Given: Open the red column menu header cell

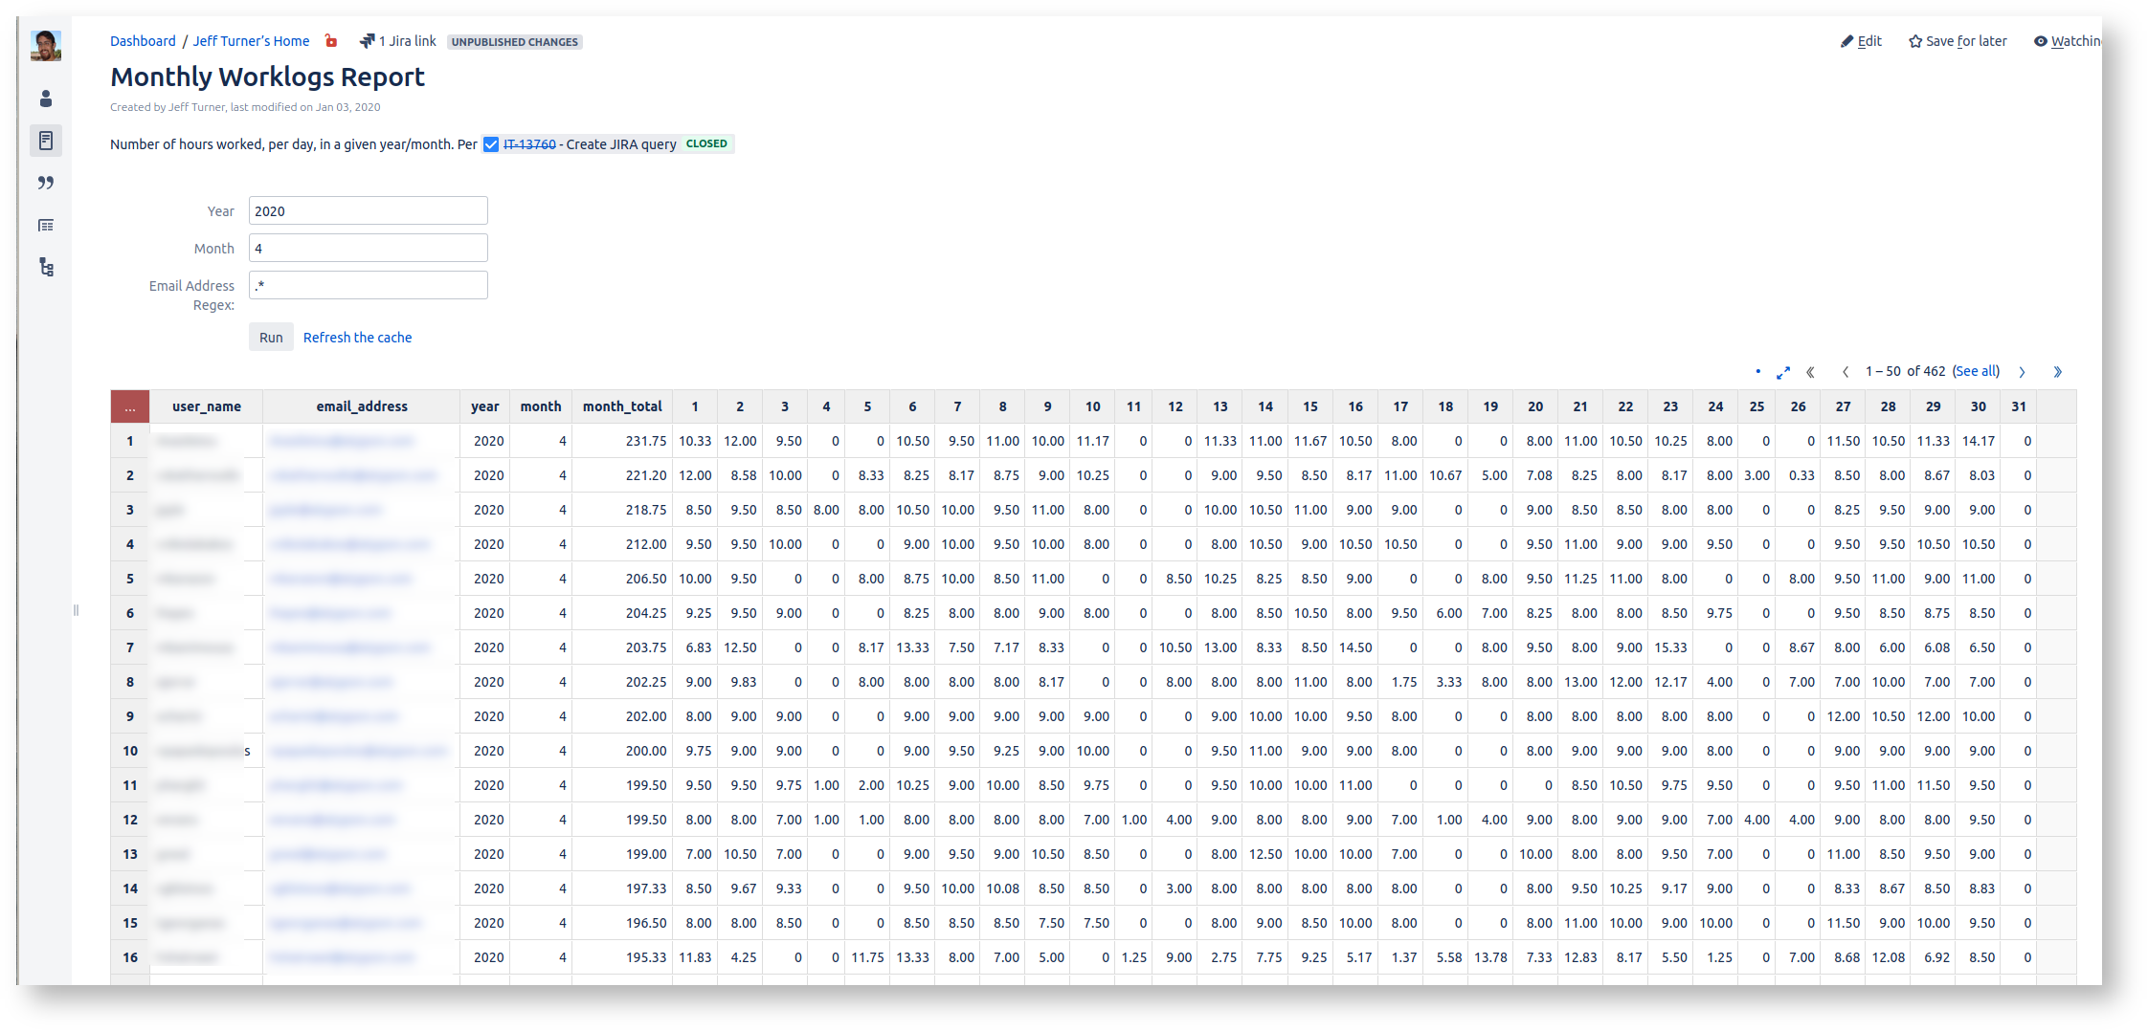Looking at the screenshot, I should 130,406.
